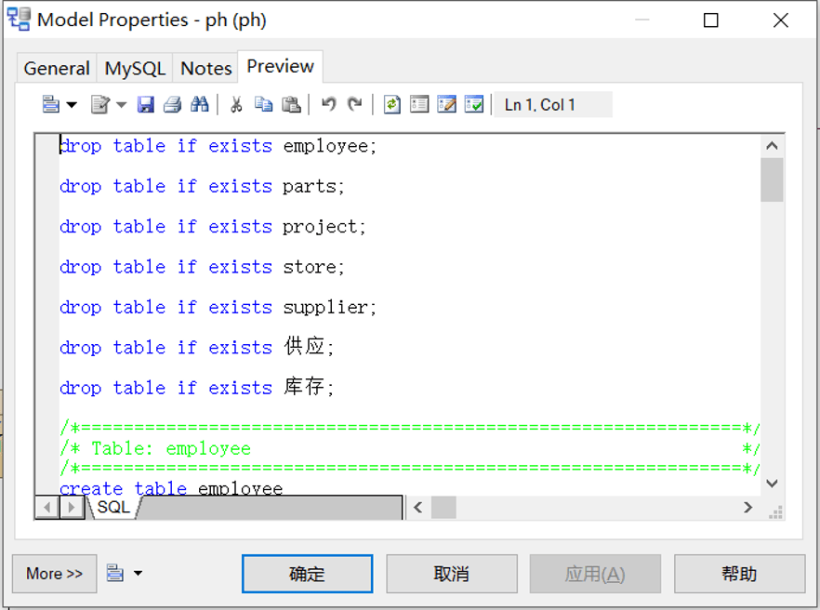This screenshot has width=820, height=610.
Task: Click the 'create table employee' line
Action: click(171, 488)
